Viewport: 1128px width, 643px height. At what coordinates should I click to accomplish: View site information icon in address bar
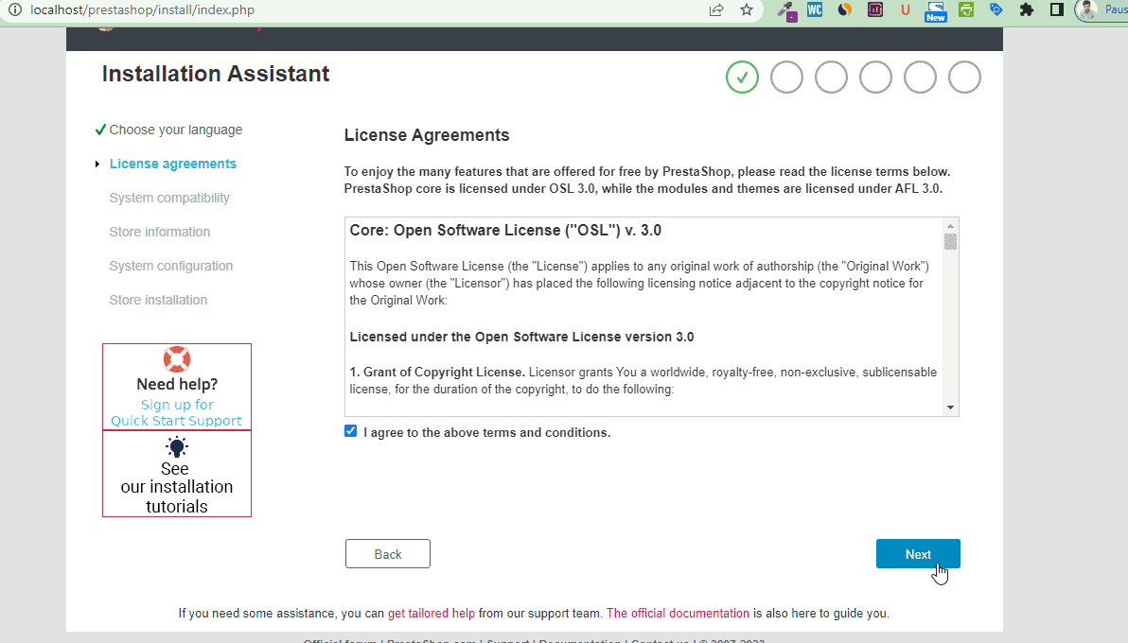14,10
